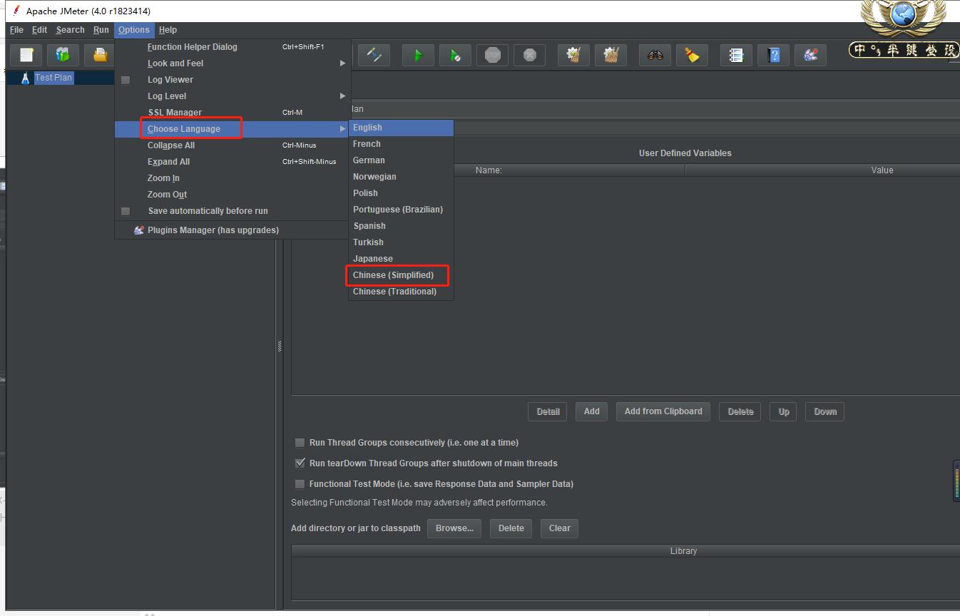
Task: Open the Edit menu
Action: pos(39,30)
